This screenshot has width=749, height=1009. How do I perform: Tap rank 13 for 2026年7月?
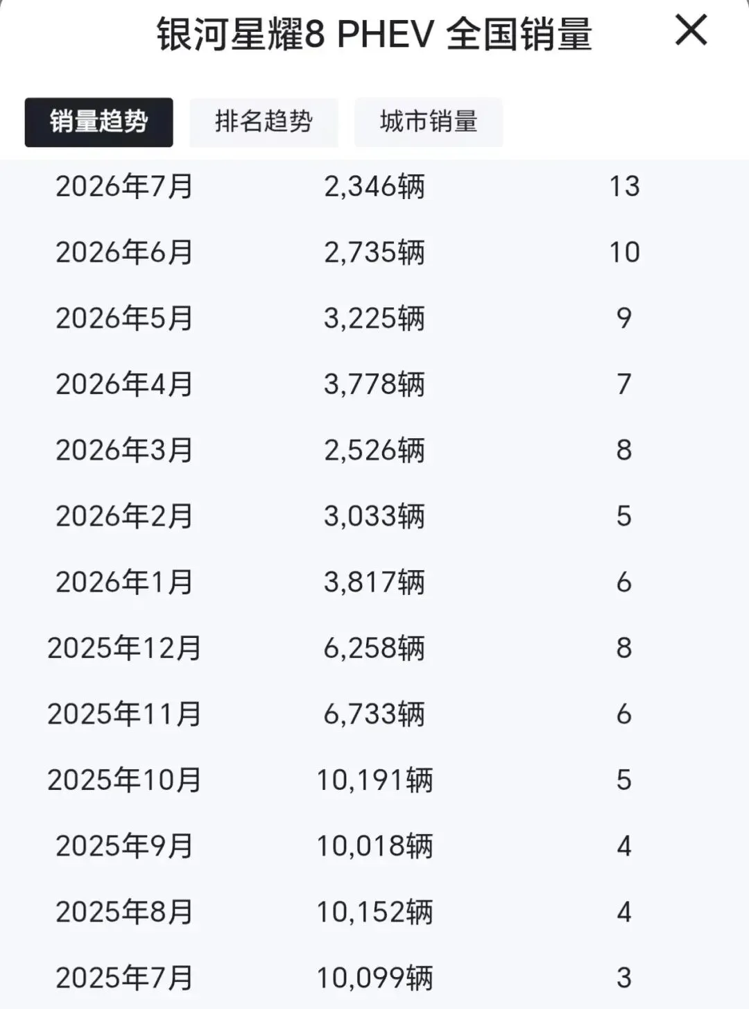[x=624, y=186]
